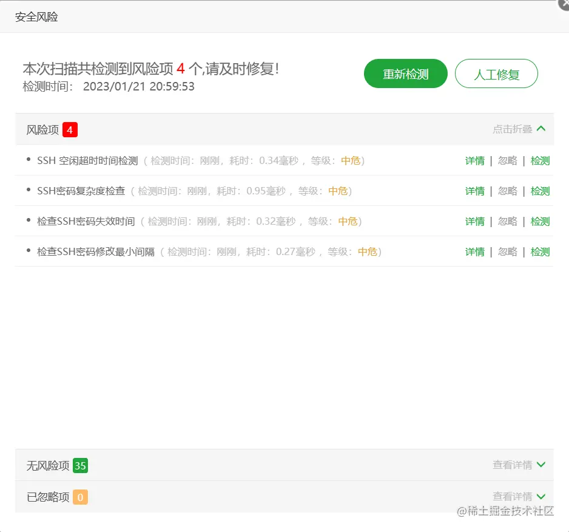
Task: Click the 无风险项 section title
Action: (x=47, y=465)
